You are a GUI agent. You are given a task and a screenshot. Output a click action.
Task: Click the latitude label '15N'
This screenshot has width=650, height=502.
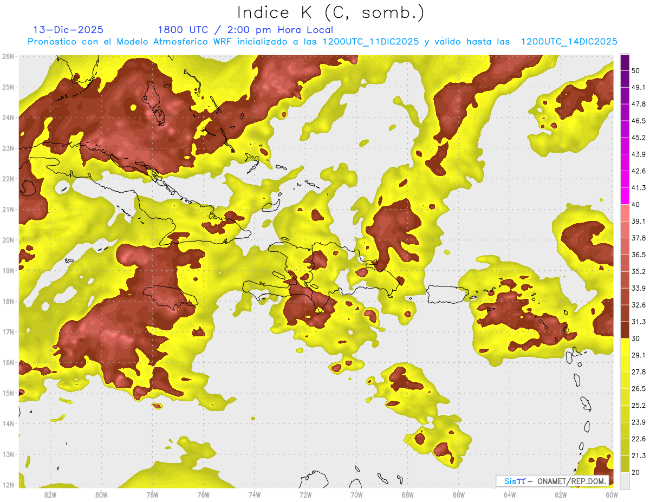click(x=8, y=393)
